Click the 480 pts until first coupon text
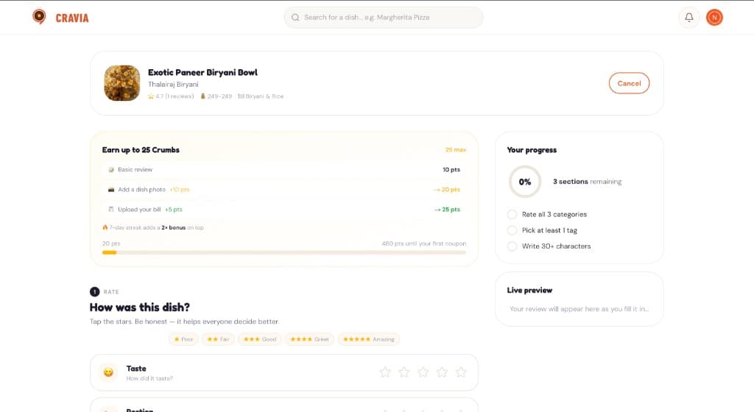The height and width of the screenshot is (412, 754). [x=423, y=244]
